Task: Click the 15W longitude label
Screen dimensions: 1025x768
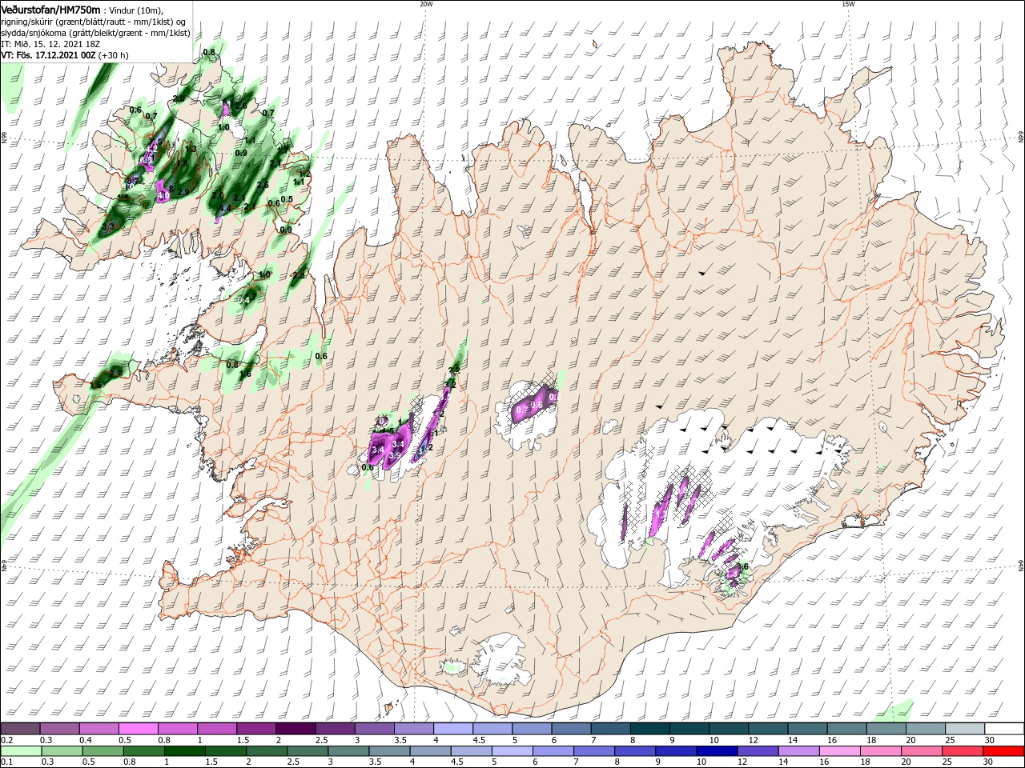Action: click(x=848, y=4)
